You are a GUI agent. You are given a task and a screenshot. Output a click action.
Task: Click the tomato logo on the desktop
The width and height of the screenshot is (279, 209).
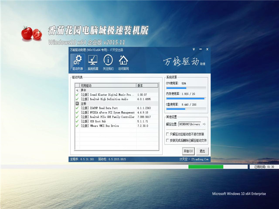[x=32, y=34]
